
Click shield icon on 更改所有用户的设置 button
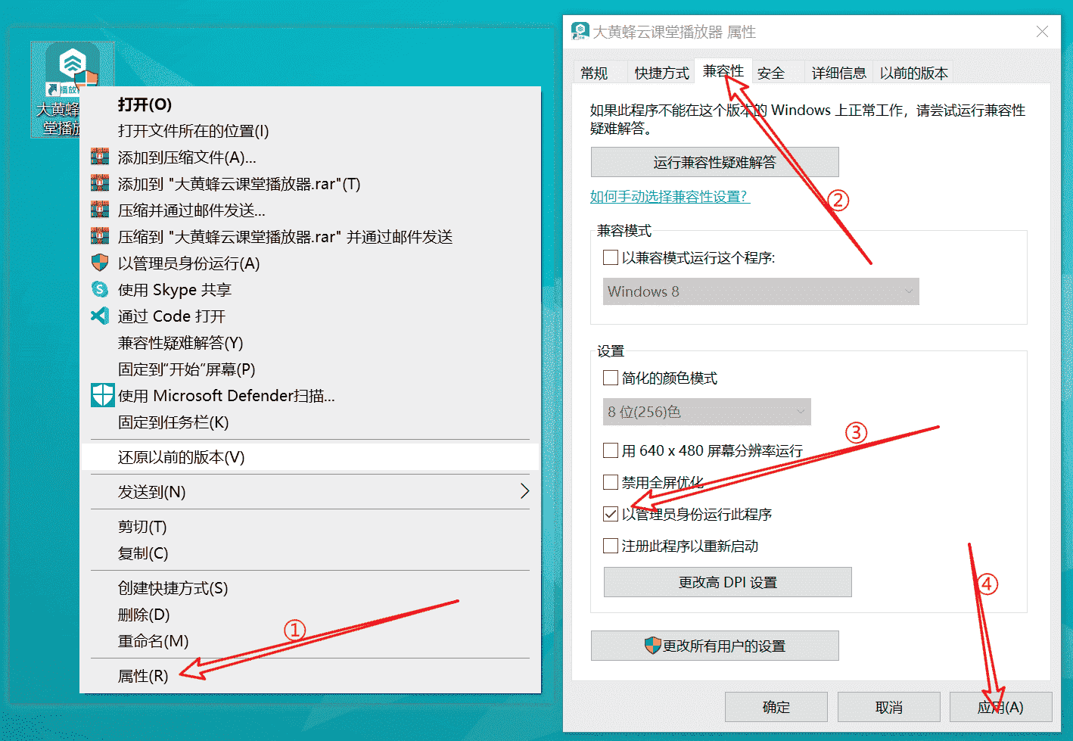[x=652, y=646]
